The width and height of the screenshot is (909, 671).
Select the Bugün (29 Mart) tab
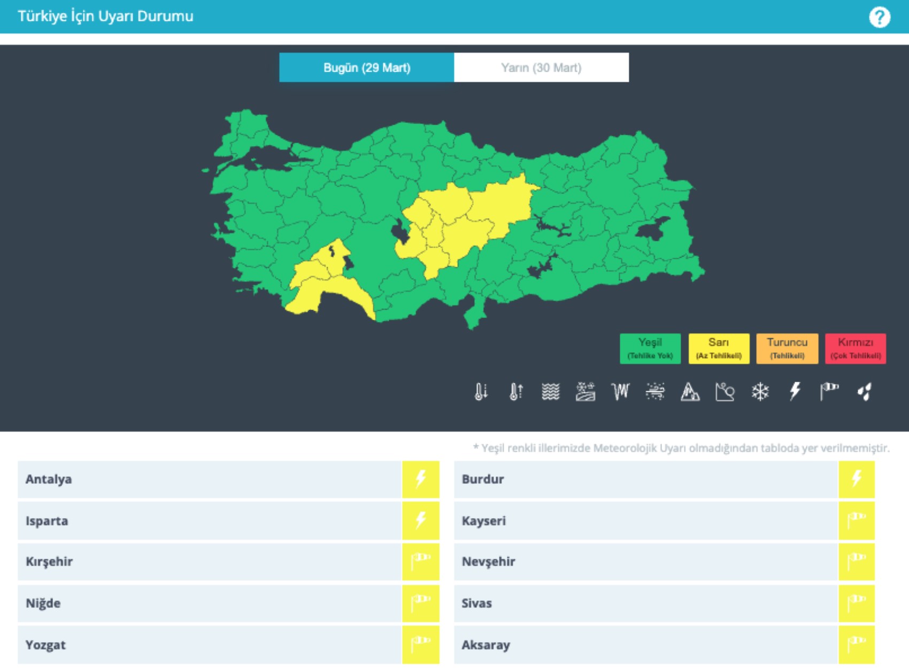367,67
